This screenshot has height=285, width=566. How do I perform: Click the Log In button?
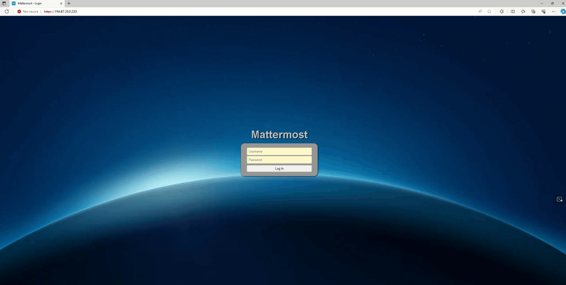click(x=279, y=169)
